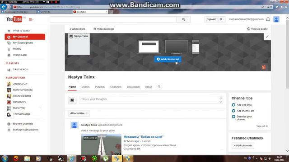Open Internet Explorer in the taskbar
The image size is (289, 162).
(71, 158)
